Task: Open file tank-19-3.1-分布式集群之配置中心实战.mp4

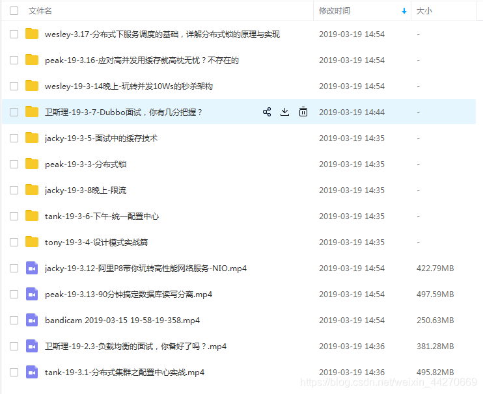Action: click(124, 372)
